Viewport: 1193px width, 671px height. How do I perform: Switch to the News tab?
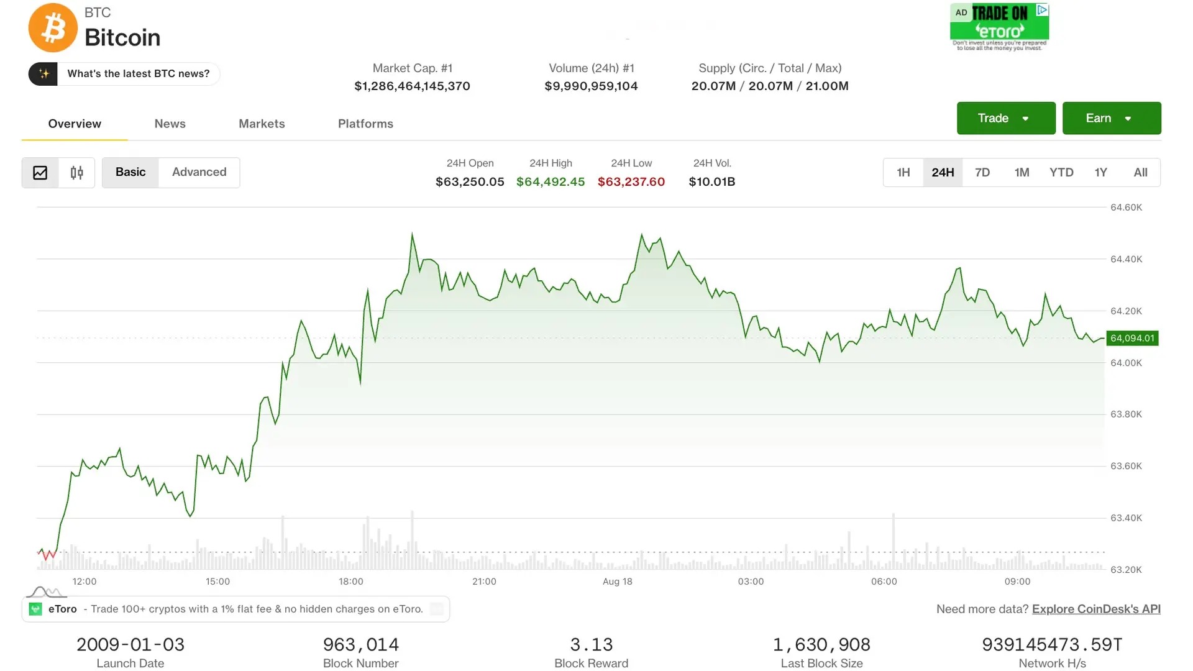pyautogui.click(x=170, y=124)
